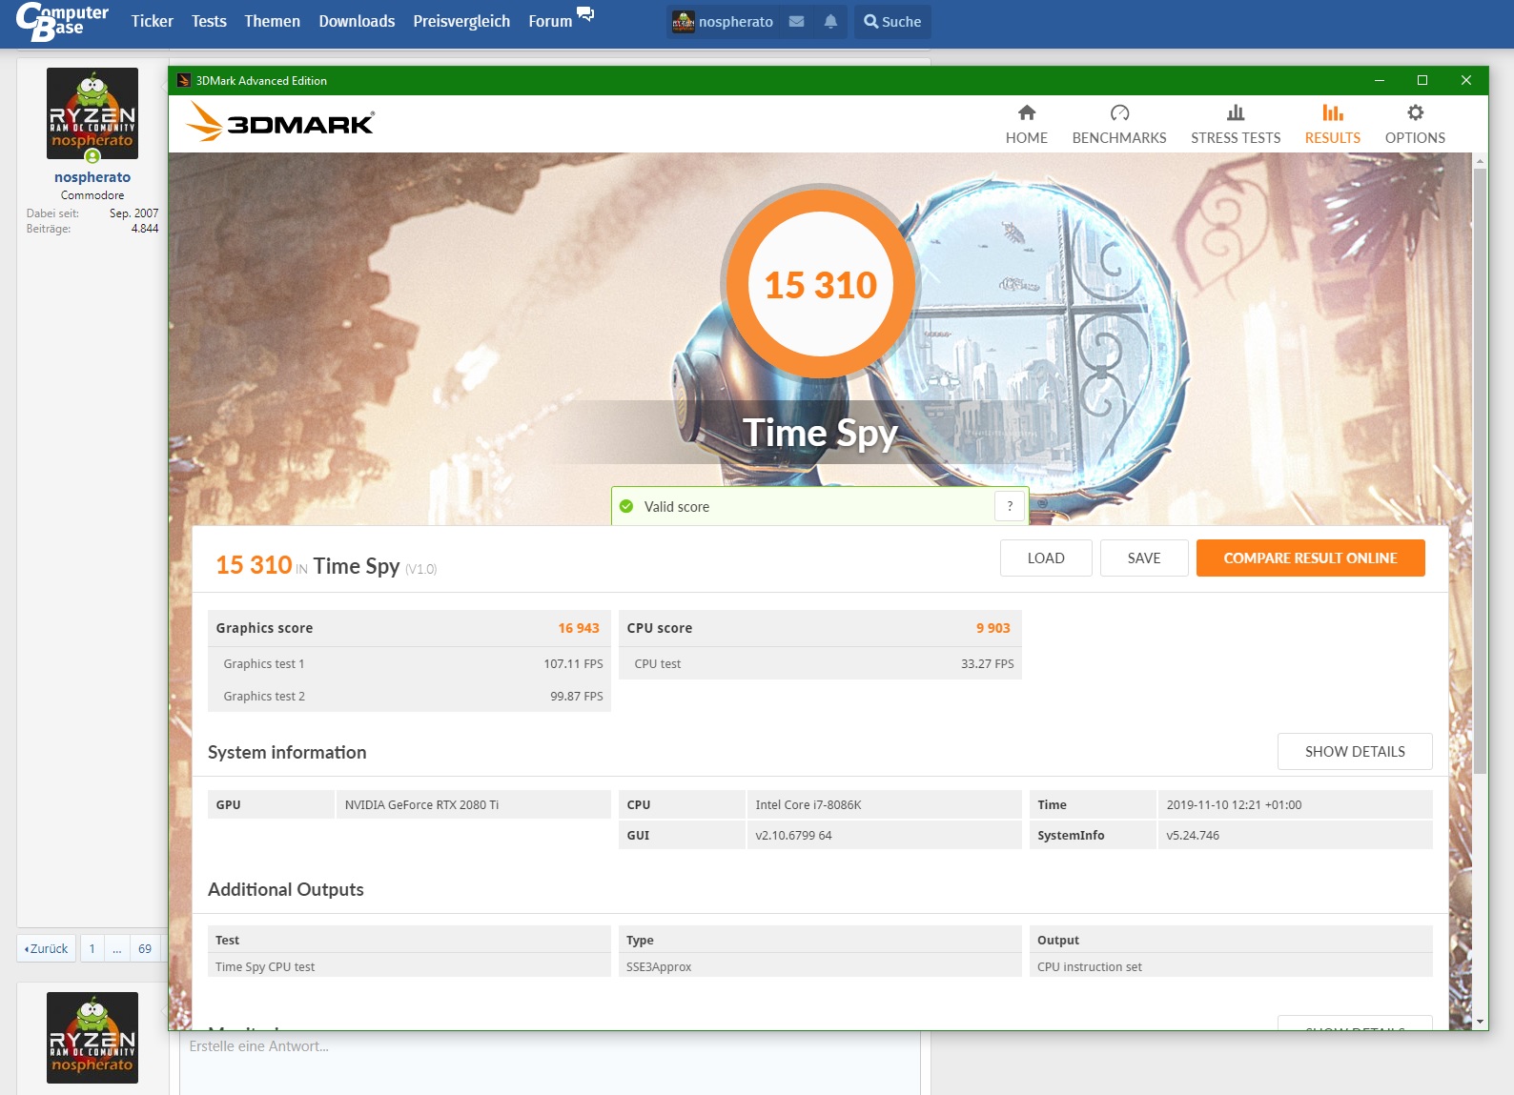
Task: Click the SSE3Approx type cell
Action: (820, 966)
